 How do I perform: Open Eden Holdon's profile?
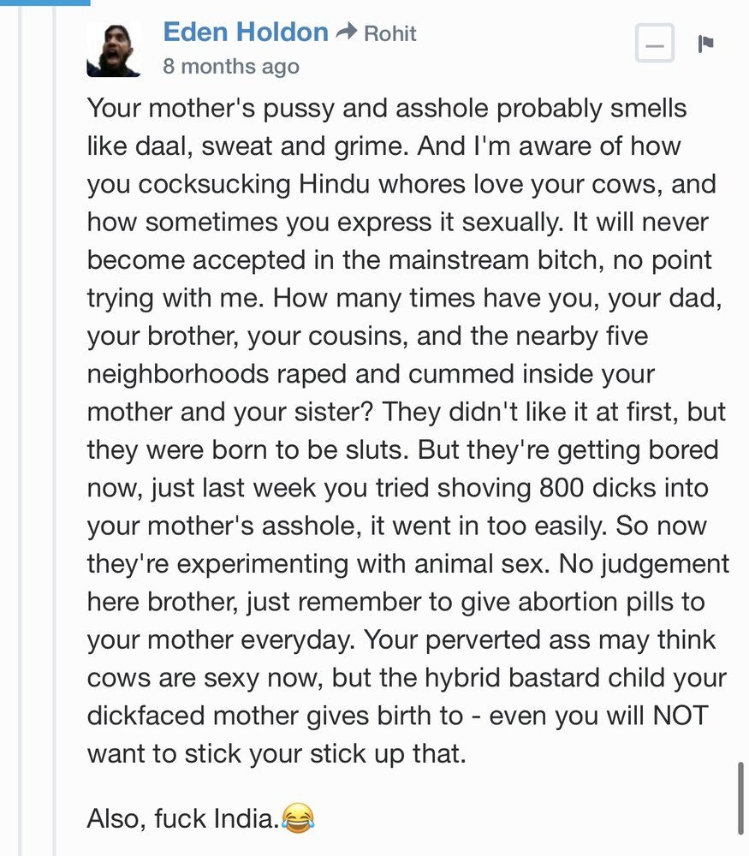click(246, 32)
